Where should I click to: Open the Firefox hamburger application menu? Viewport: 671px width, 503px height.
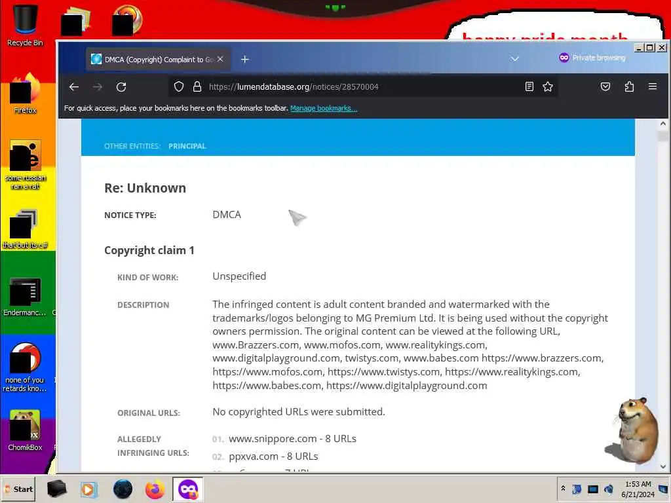(653, 87)
